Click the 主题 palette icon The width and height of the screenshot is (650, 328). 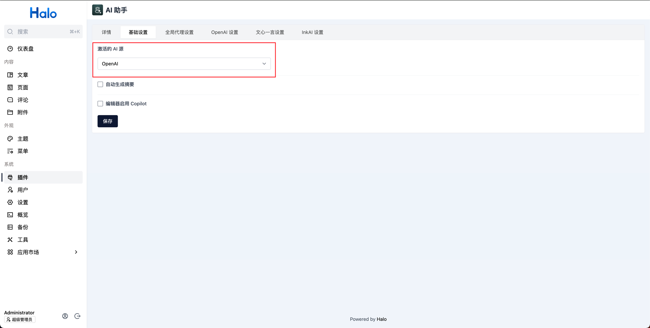tap(10, 139)
